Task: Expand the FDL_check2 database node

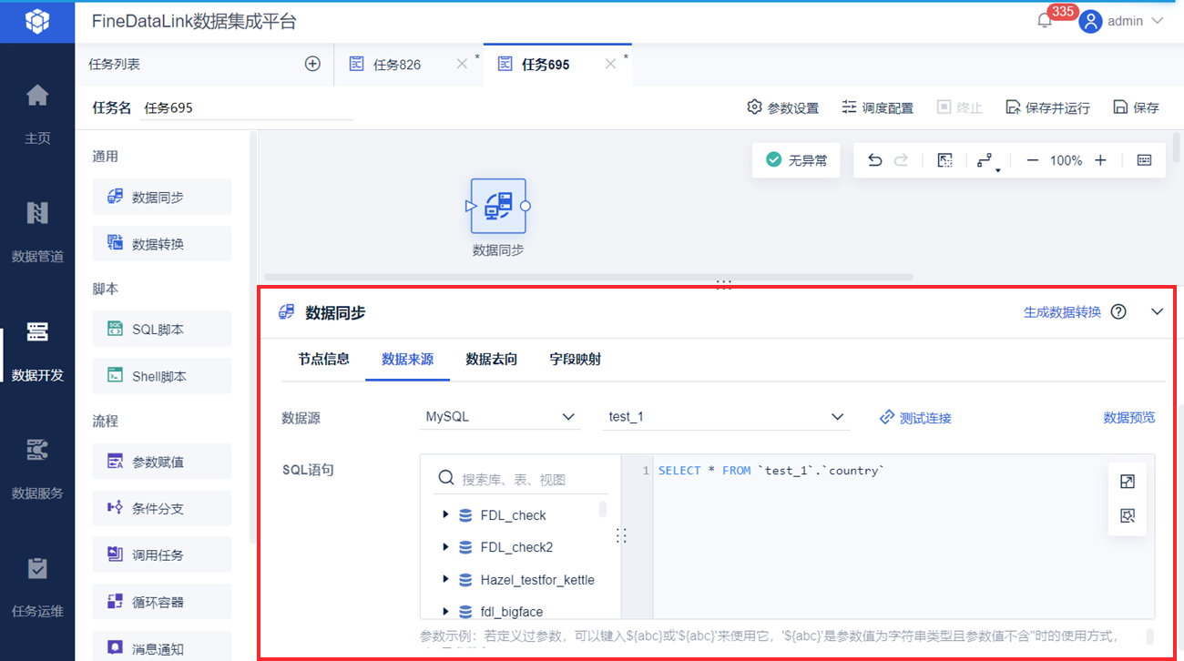Action: coord(445,546)
